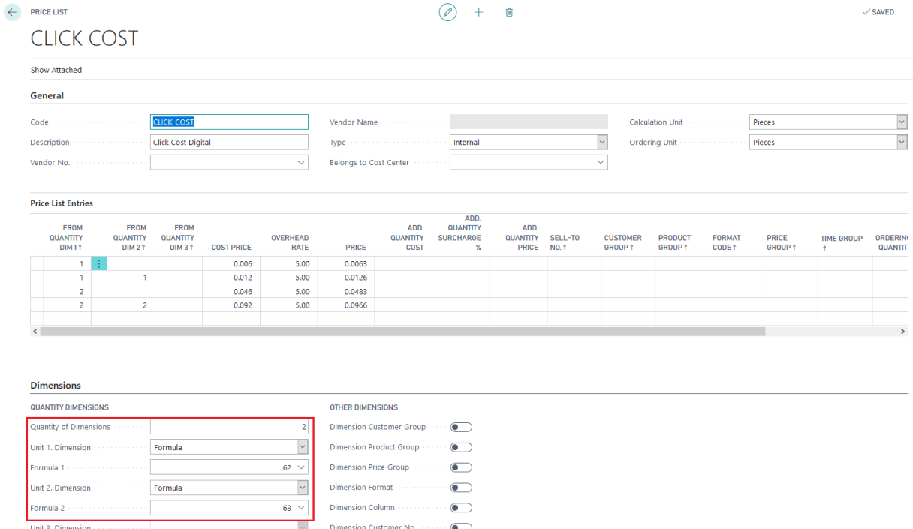Expand the Formula 1 dropdown
913x529 pixels.
pos(301,468)
